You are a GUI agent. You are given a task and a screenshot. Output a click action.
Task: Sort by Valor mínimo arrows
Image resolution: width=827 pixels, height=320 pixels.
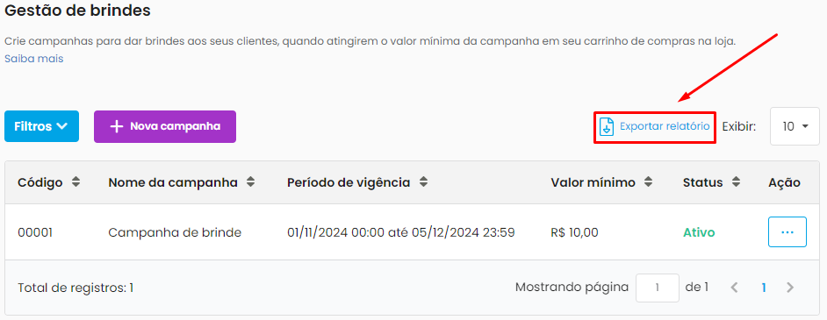click(x=648, y=182)
